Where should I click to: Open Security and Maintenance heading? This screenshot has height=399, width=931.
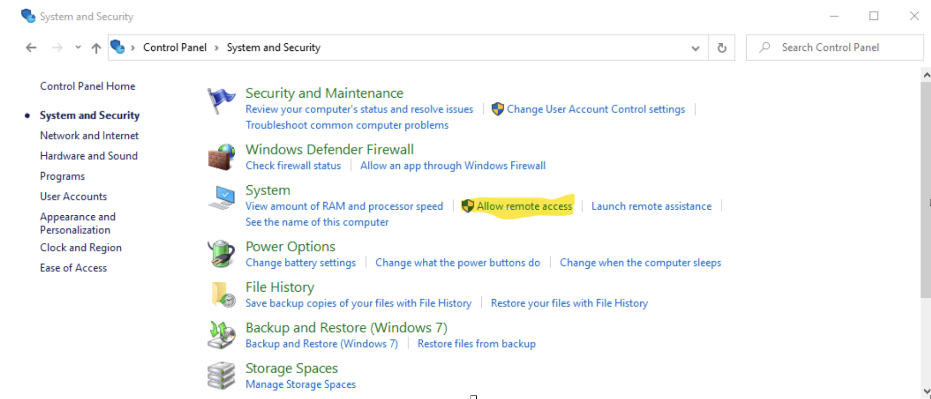[324, 93]
